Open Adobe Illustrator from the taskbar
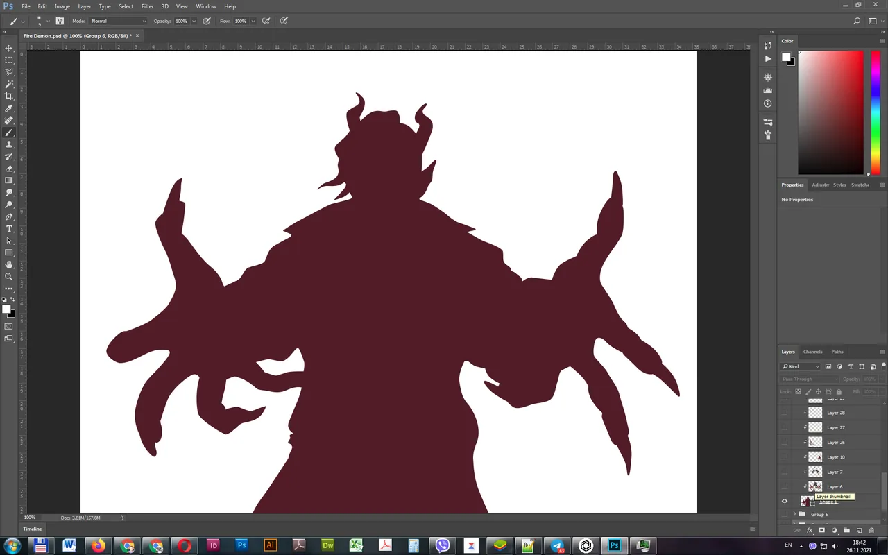The width and height of the screenshot is (888, 555). point(271,545)
